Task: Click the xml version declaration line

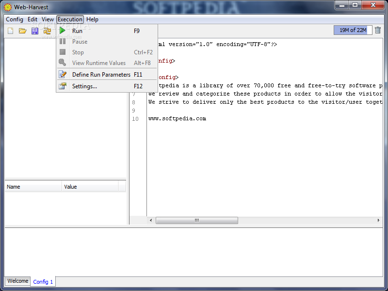Action: [218, 44]
